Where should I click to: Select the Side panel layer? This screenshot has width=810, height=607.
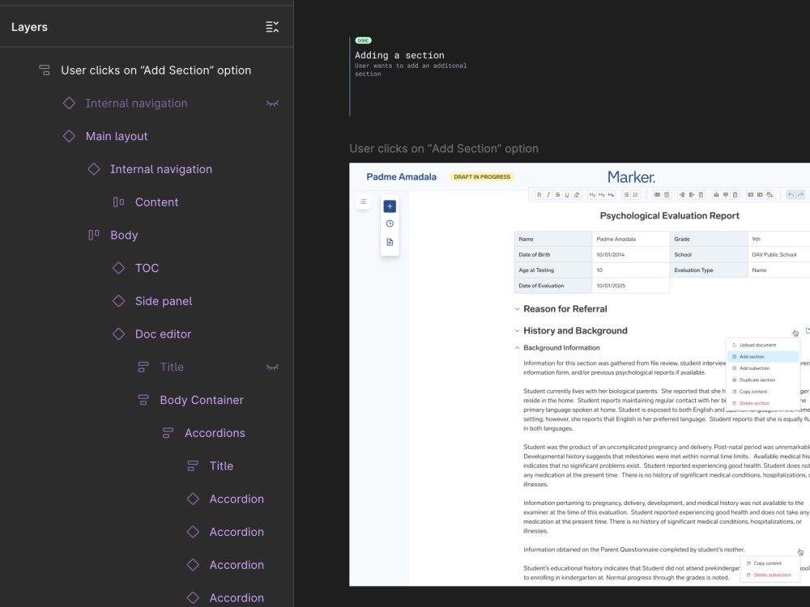(147, 301)
